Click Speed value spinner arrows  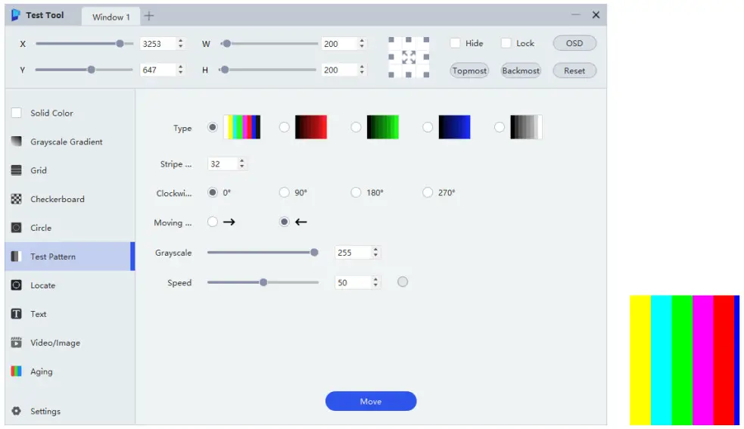375,282
